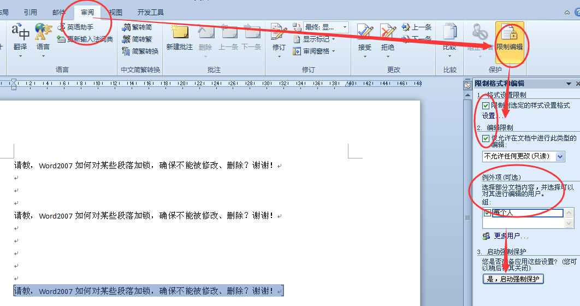The width and height of the screenshot is (580, 306).
Task: Expand the 审阅窗格 dropdown arrow
Action: 334,51
